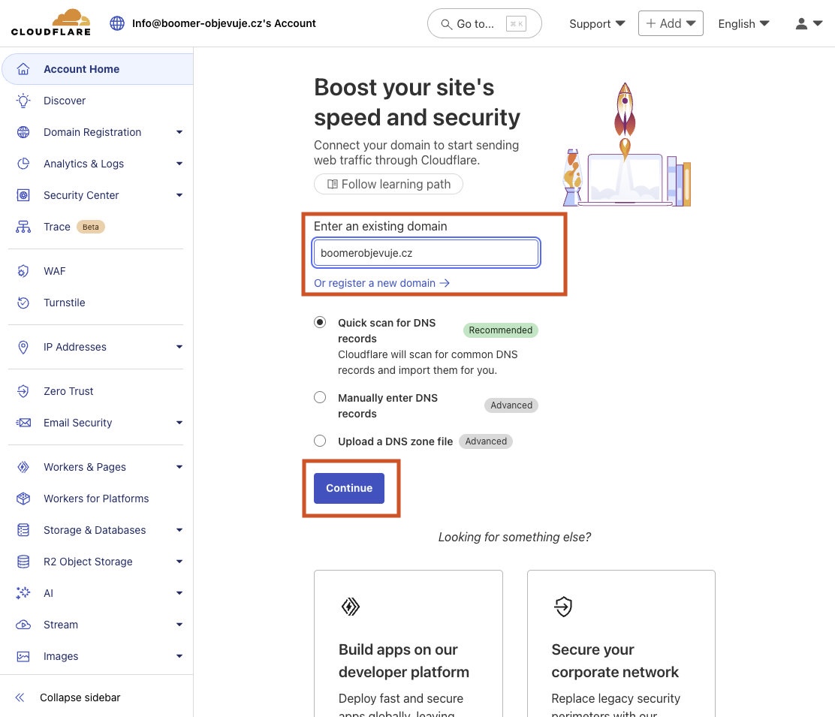Open the Add dropdown button
This screenshot has height=717, width=835.
coord(671,23)
